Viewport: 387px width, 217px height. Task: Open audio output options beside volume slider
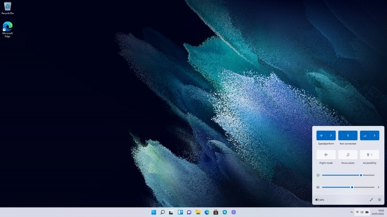[379, 187]
